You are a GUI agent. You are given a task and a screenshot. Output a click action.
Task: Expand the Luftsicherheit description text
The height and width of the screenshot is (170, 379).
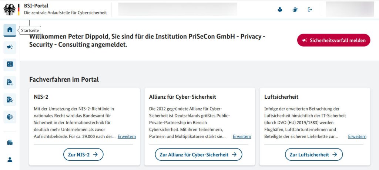357,136
